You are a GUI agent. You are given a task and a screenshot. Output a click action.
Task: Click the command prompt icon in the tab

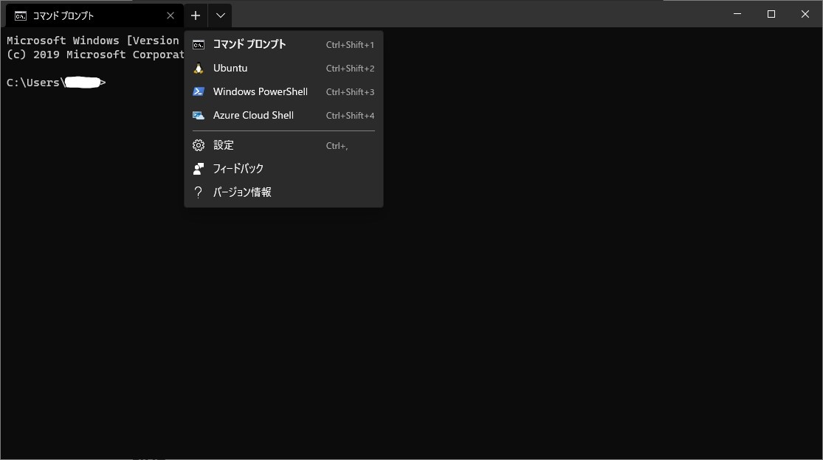coord(21,16)
